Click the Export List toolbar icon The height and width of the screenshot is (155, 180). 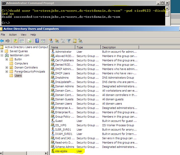click(29, 41)
